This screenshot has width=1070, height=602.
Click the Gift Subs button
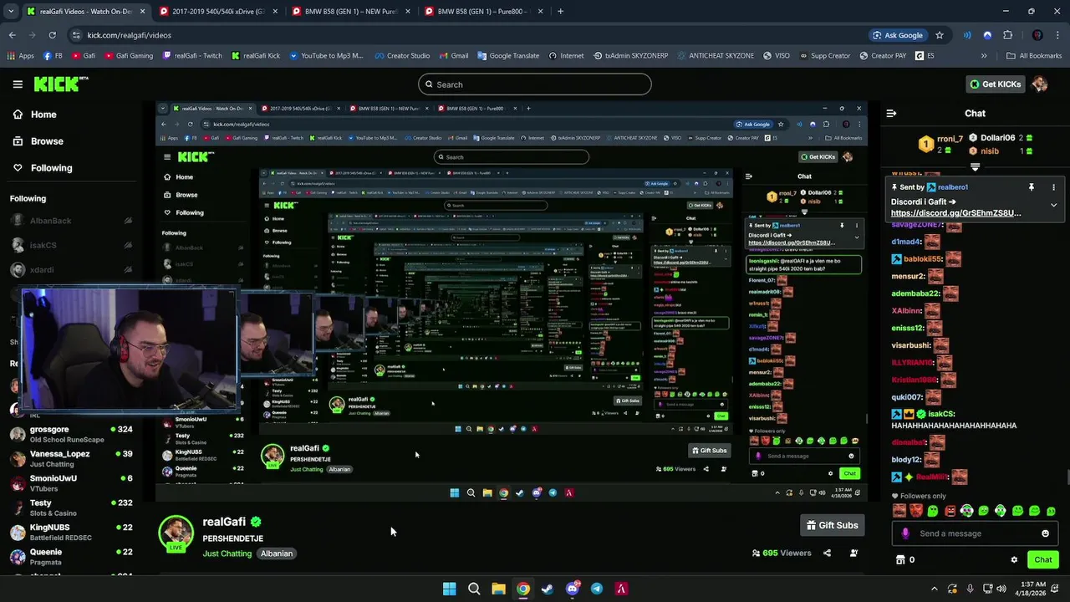pos(832,525)
